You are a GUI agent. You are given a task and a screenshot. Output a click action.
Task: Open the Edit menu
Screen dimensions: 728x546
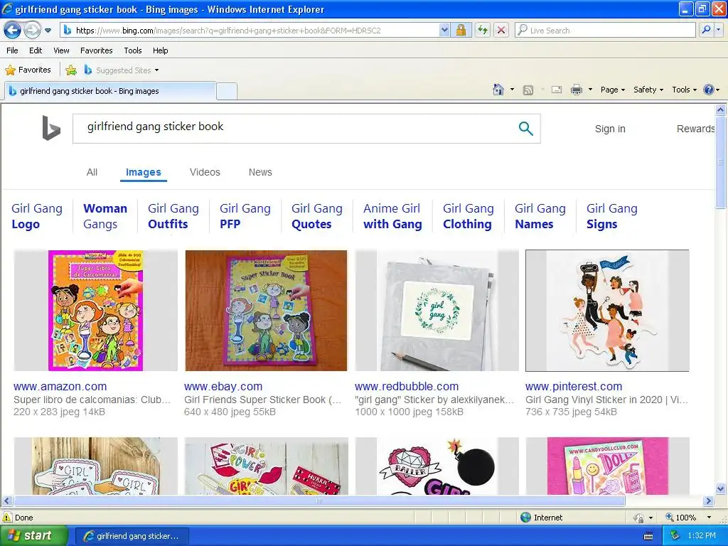36,50
